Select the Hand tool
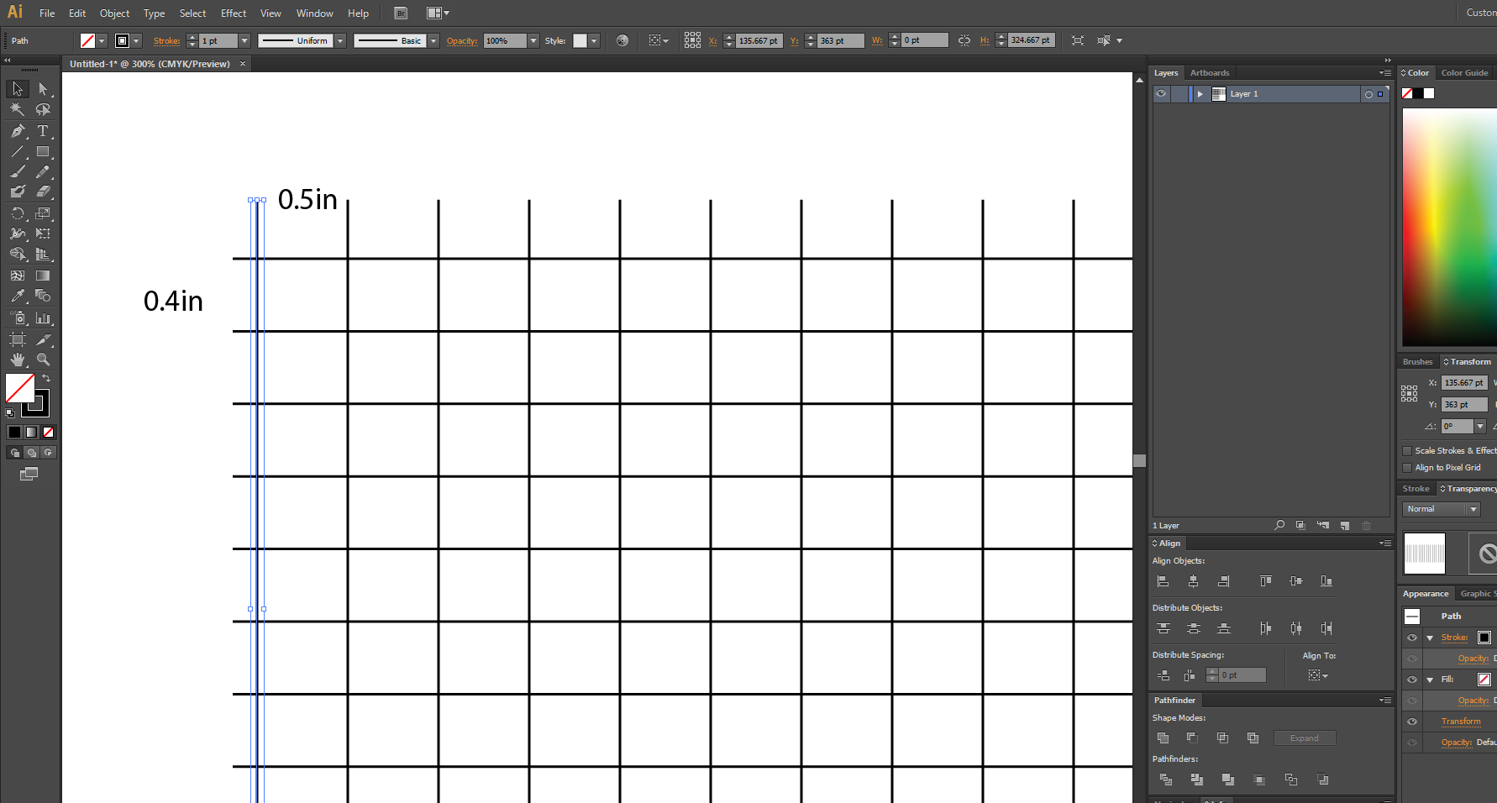 [x=17, y=360]
